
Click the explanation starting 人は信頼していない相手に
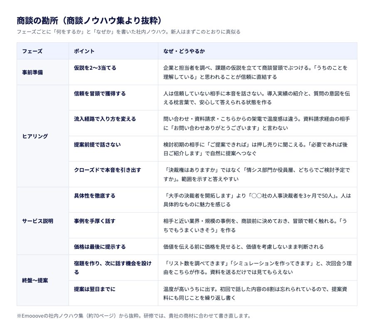coord(257,98)
